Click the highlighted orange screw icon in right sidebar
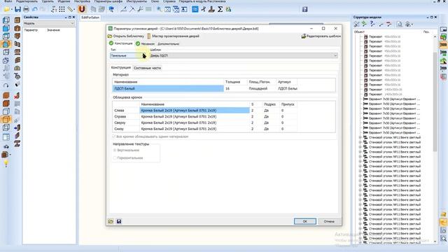This screenshot has height=252, width=448. pyautogui.click(x=443, y=45)
